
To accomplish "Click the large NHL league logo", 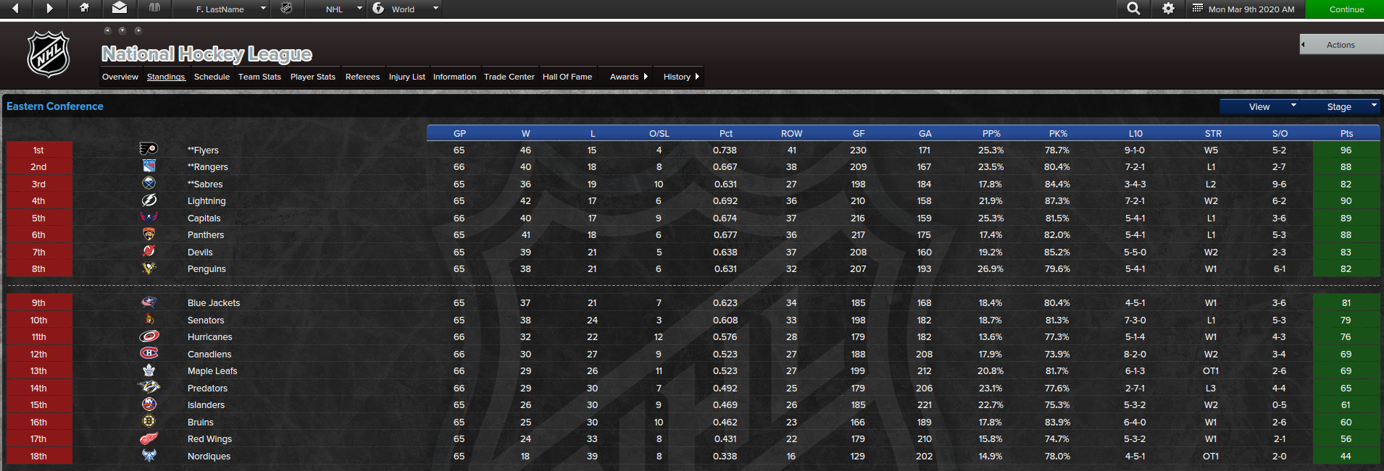I will click(x=49, y=54).
